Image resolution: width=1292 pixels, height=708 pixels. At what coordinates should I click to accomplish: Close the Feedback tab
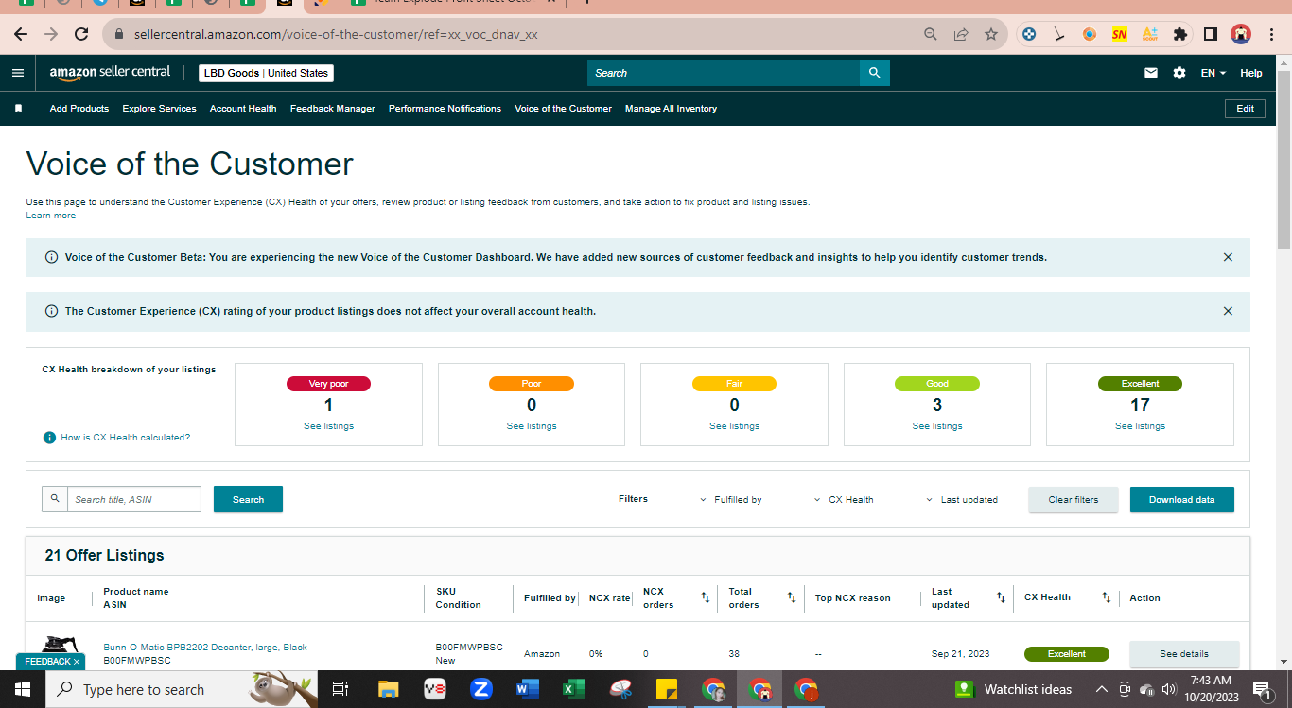pyautogui.click(x=77, y=662)
